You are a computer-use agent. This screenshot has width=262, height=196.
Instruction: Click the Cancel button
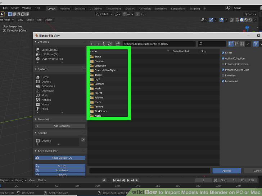pyautogui.click(x=253, y=171)
